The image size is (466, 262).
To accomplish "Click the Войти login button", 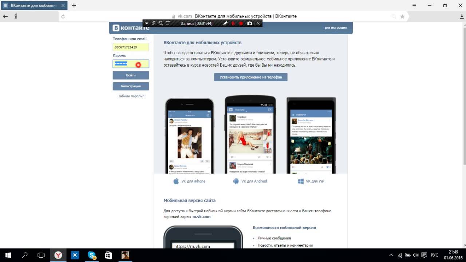I will (131, 75).
